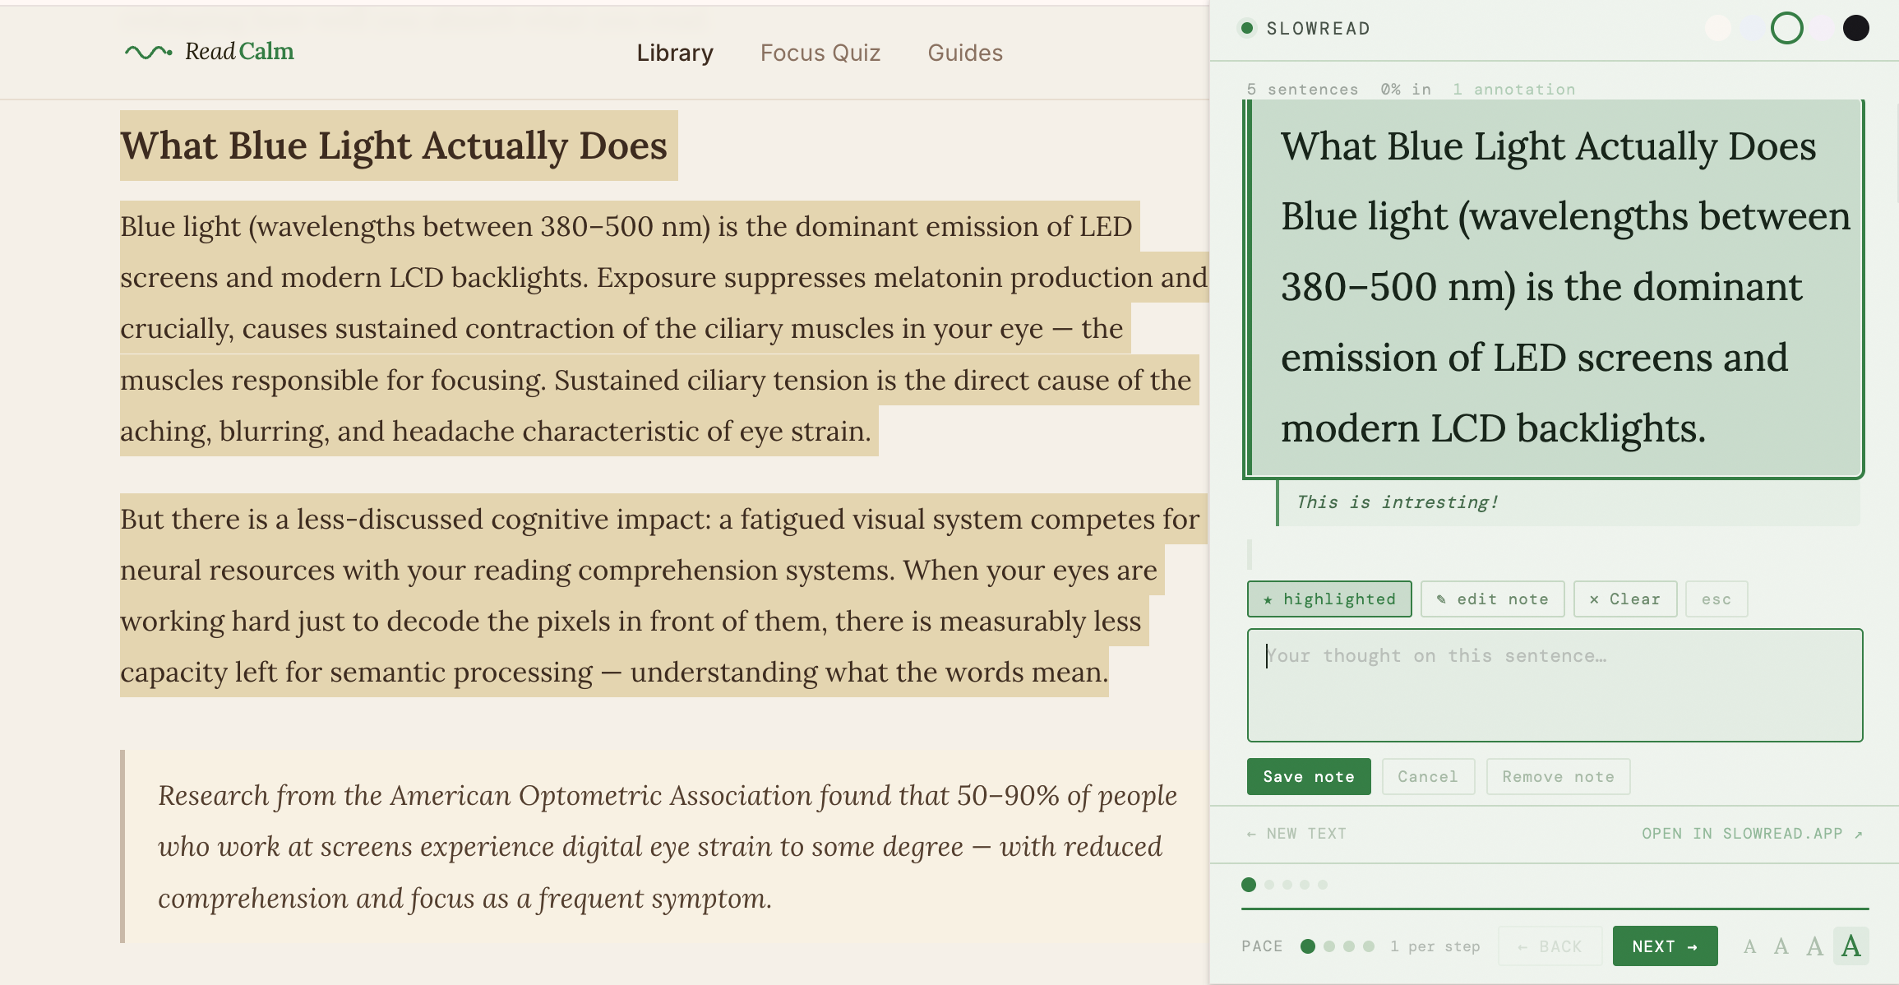Set pace to second dot
This screenshot has height=985, width=1899.
coord(1328,946)
